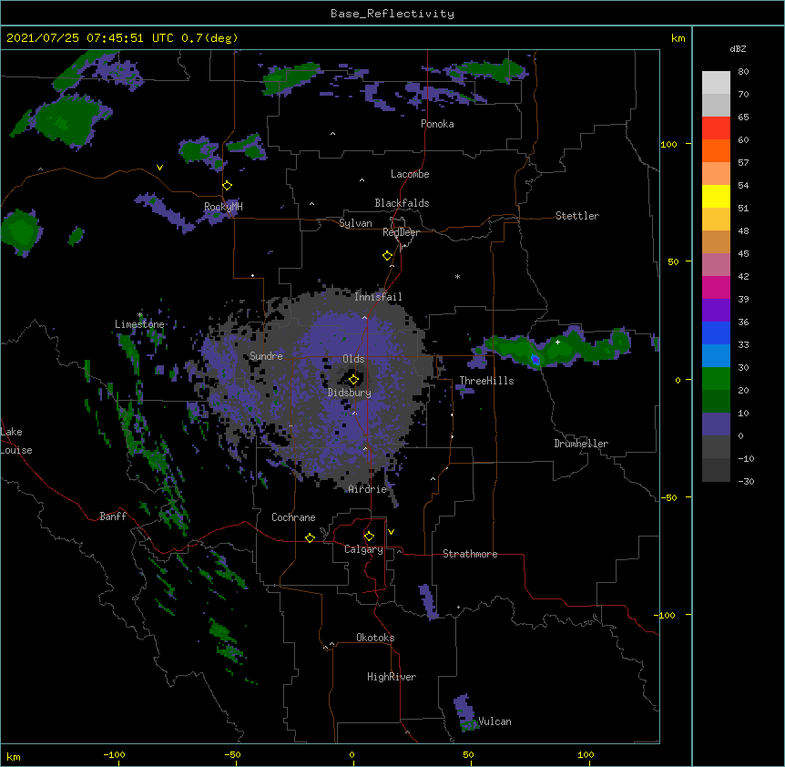Click the ThreeHills label
The image size is (785, 767).
[x=486, y=381]
